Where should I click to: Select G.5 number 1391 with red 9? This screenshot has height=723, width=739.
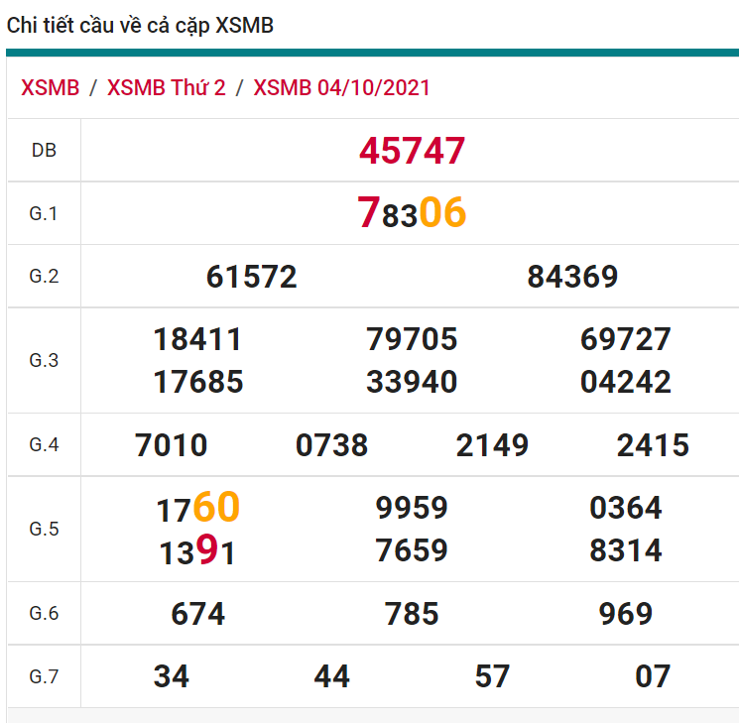coord(197,551)
